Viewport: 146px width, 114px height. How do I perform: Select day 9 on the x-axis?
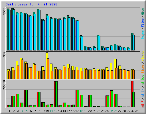44,111
